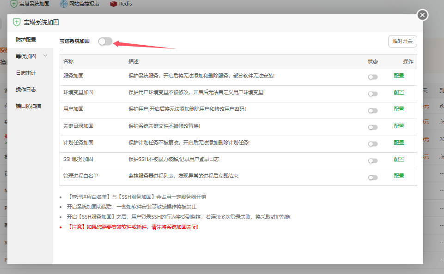444x274 pixels.
Task: Open 配置 link for SSH服务加固
Action: (x=399, y=159)
